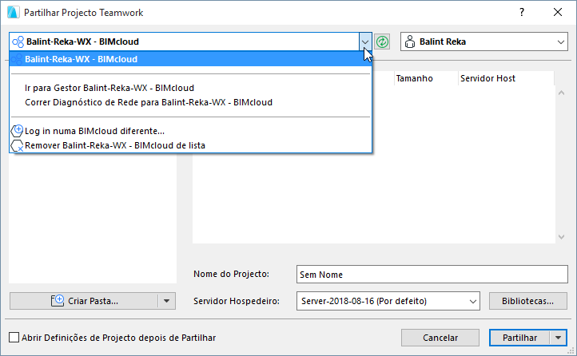Click the Cancelar button
The height and width of the screenshot is (356, 577).
(x=440, y=338)
